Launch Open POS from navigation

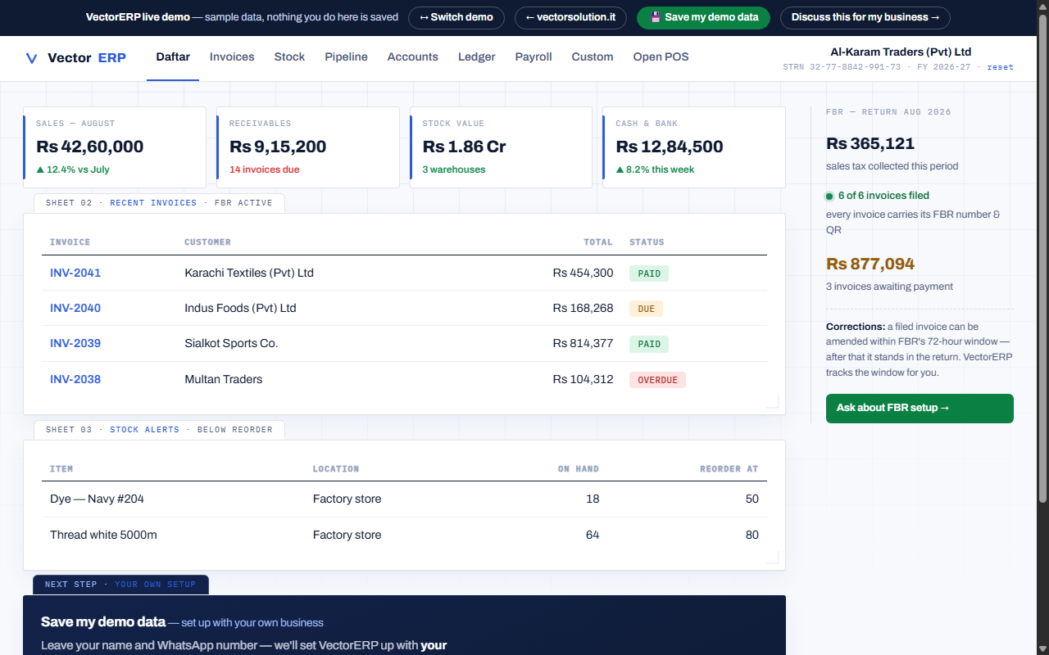[x=661, y=57]
